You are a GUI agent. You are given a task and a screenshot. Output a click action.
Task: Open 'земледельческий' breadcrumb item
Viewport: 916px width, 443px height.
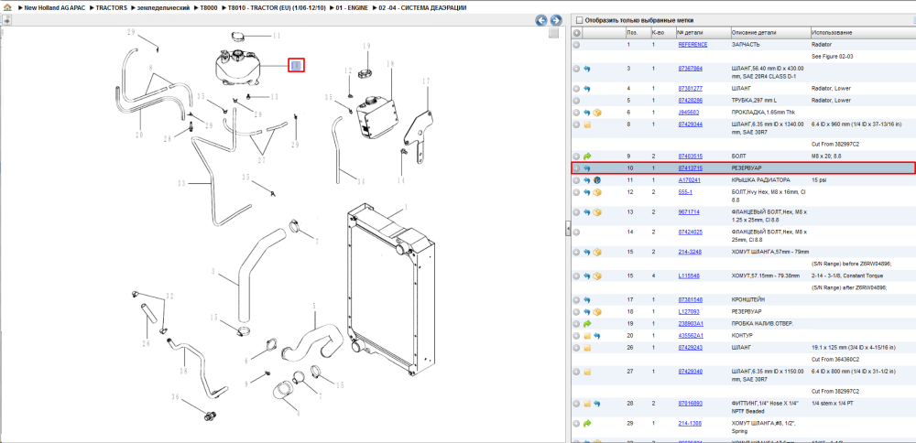[x=163, y=8]
